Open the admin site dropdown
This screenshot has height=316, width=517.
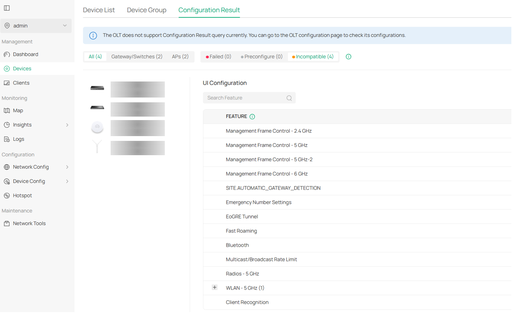36,26
